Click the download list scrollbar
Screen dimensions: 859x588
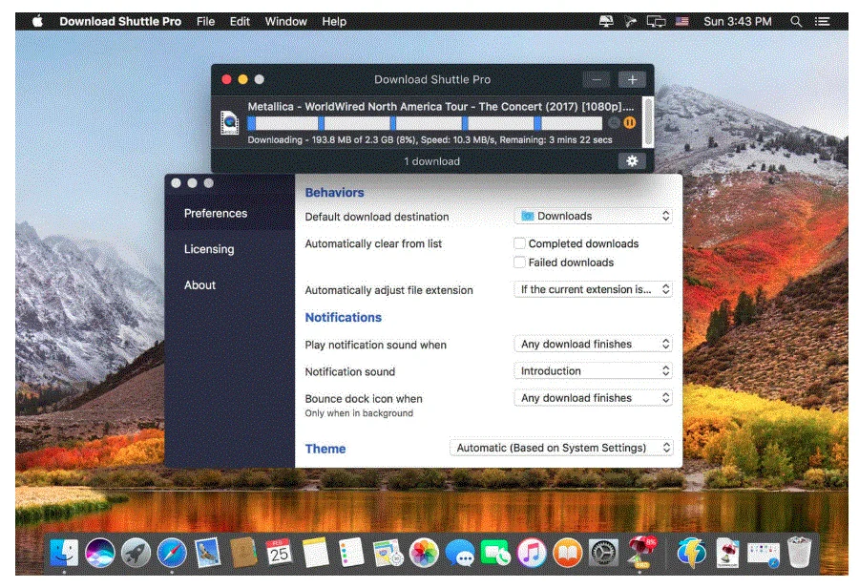click(647, 122)
